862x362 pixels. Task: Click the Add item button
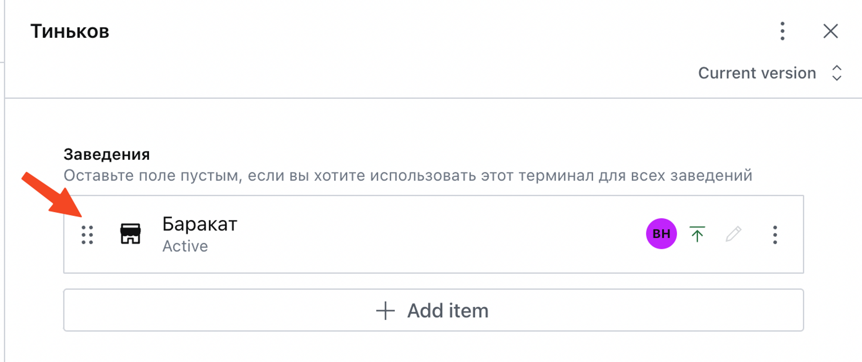[x=433, y=310]
